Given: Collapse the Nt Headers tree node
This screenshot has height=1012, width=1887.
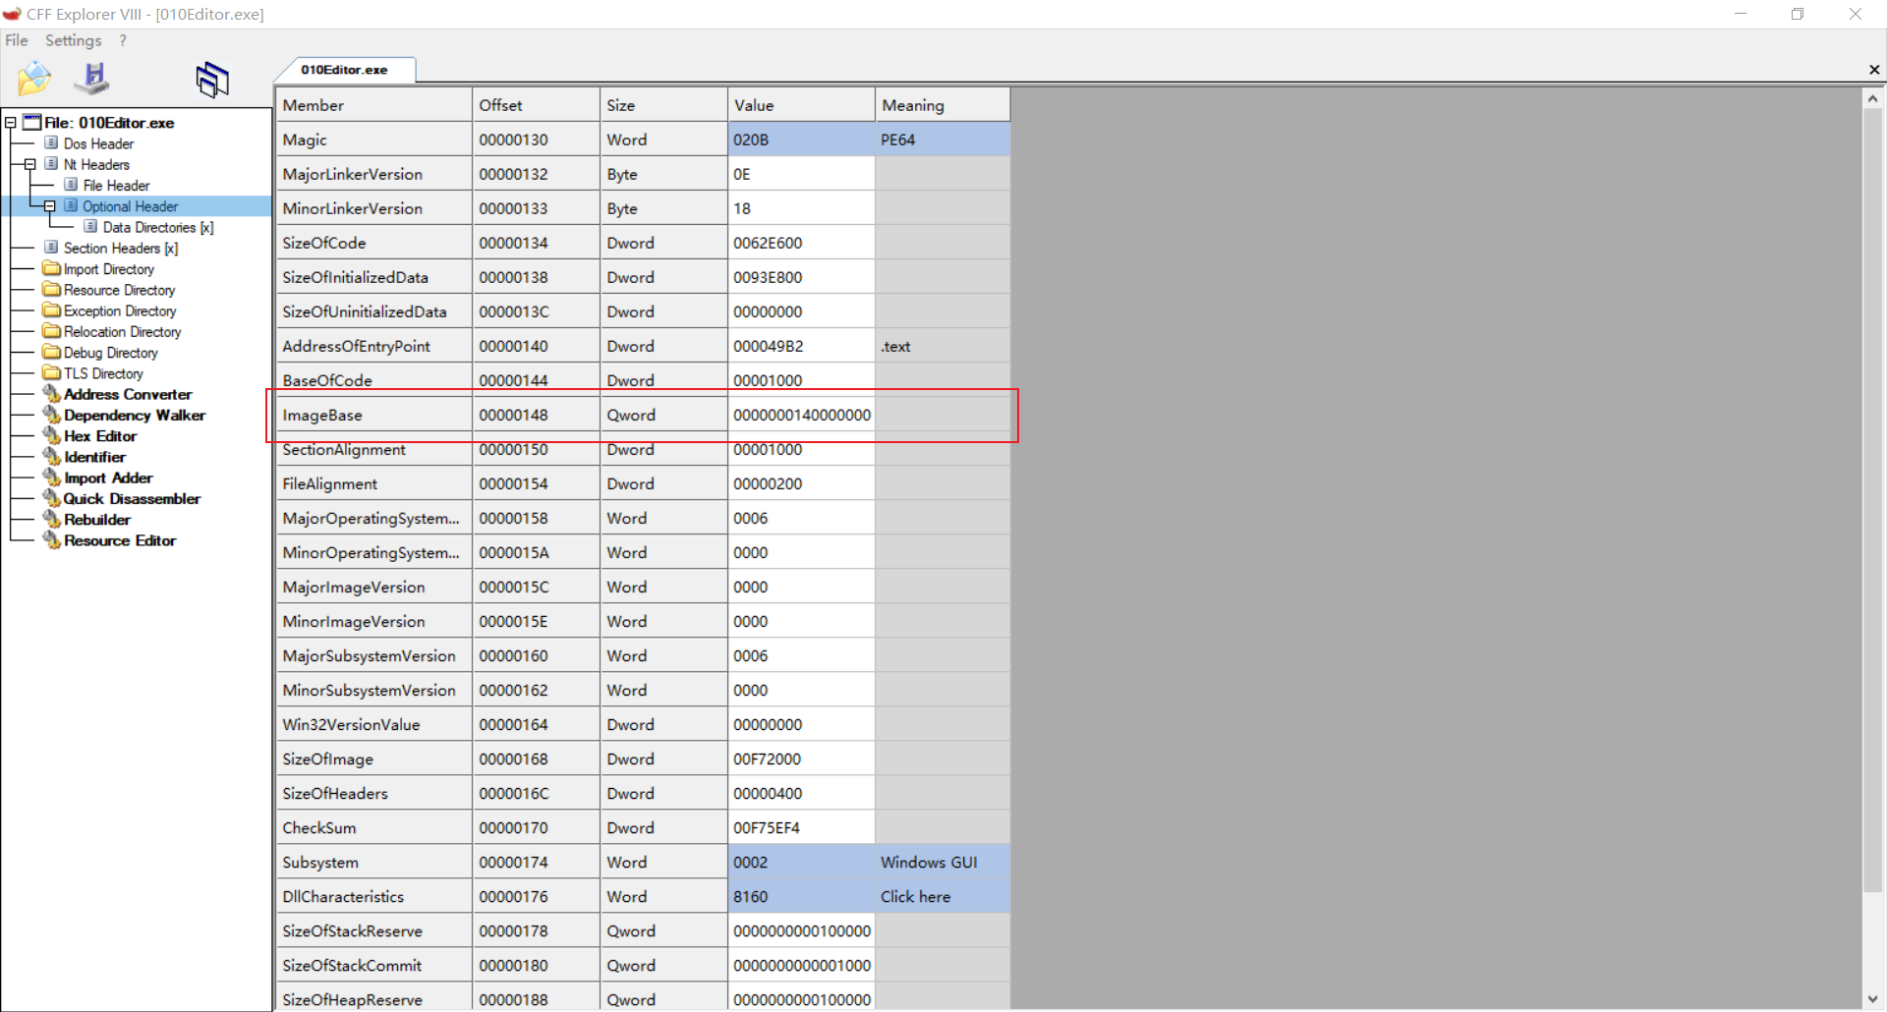Looking at the screenshot, I should click(29, 164).
